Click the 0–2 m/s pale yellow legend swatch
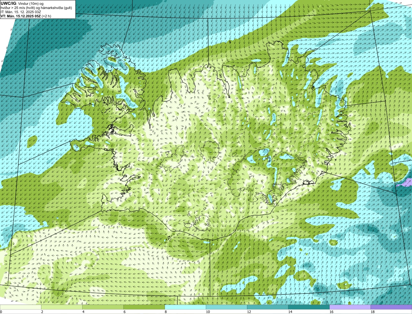This screenshot has width=412, height=314. [21, 307]
